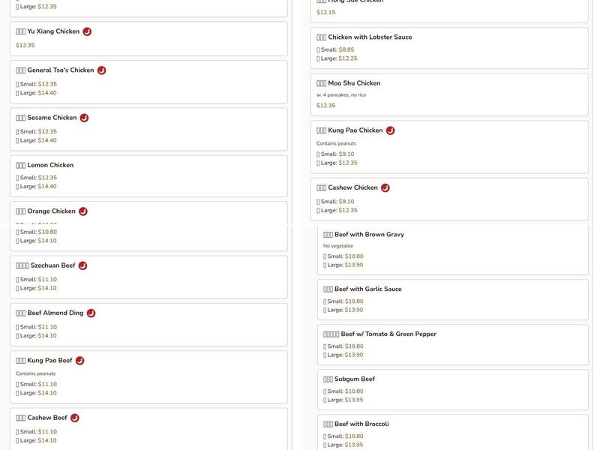
Task: Click the chili icon beside Beef Almond Ding
Action: click(x=91, y=313)
